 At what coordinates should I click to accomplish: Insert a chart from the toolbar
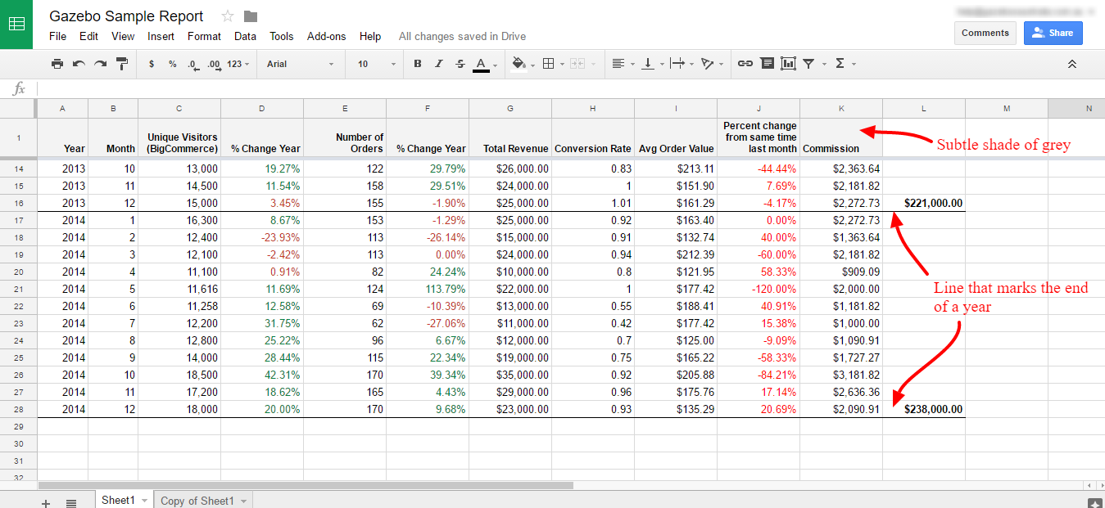coord(788,64)
